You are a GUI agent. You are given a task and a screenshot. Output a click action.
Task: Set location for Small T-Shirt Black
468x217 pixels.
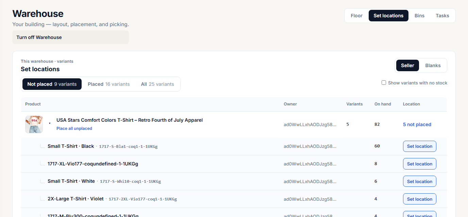tap(420, 146)
